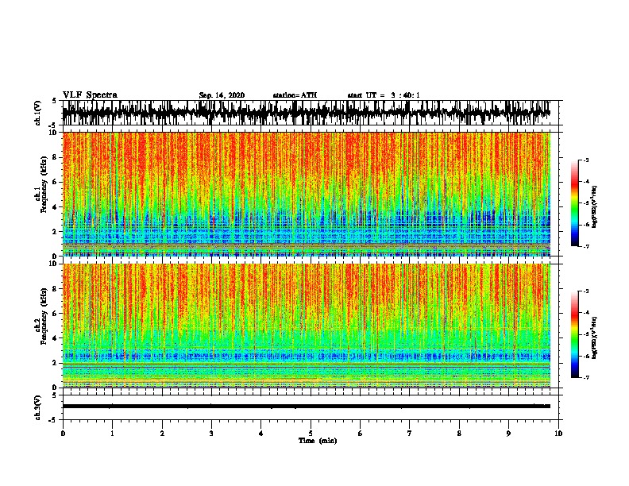Viewport: 629px width, 486px height.
Task: Click the "station=ATH" header text
Action: click(x=295, y=95)
